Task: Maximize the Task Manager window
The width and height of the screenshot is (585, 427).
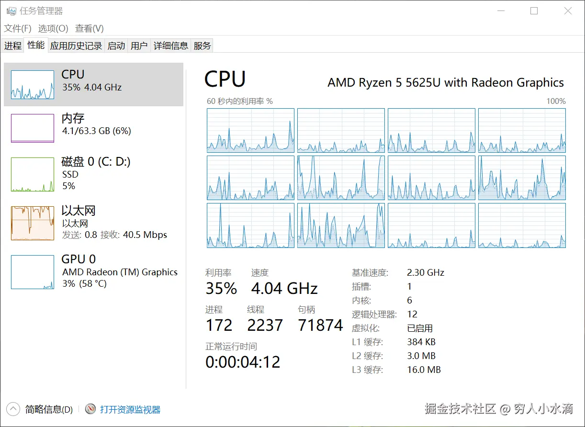Action: 534,11
